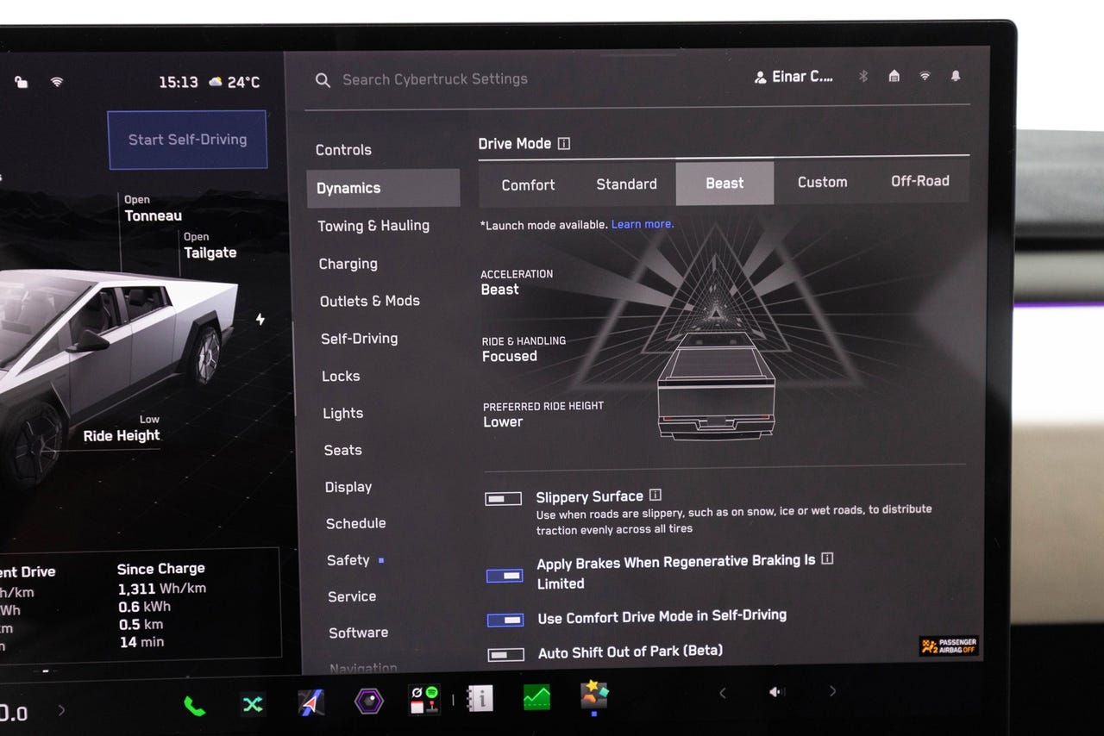The width and height of the screenshot is (1104, 736).
Task: Turn off Use Comfort Drive Mode in Self-Driving
Action: coord(505,619)
